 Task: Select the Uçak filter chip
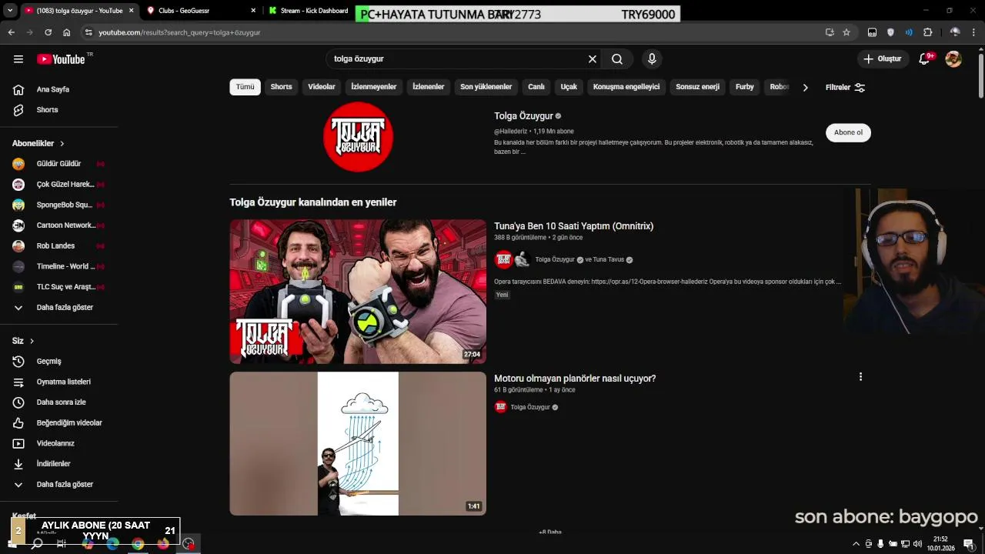(x=569, y=87)
